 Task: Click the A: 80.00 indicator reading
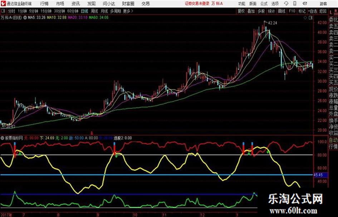tap(92, 138)
